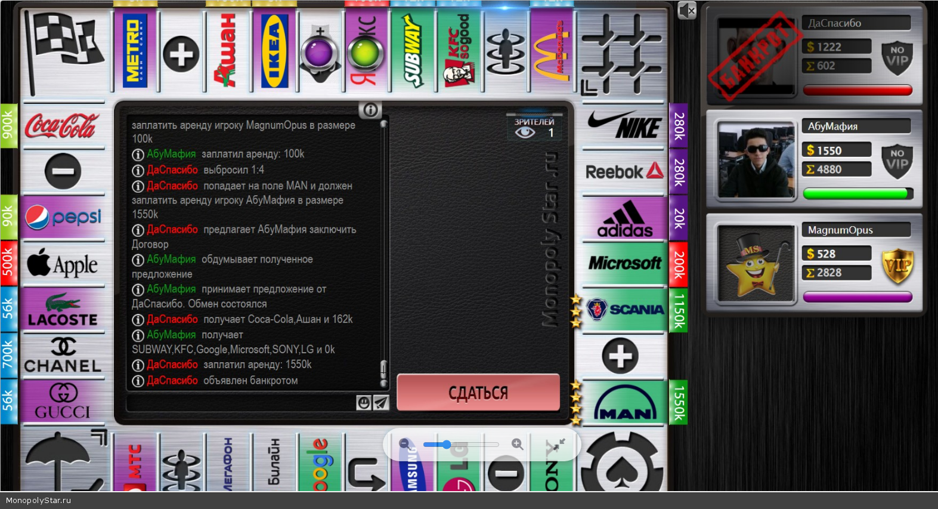Select the Gucci board tile
938x509 pixels.
pos(63,402)
